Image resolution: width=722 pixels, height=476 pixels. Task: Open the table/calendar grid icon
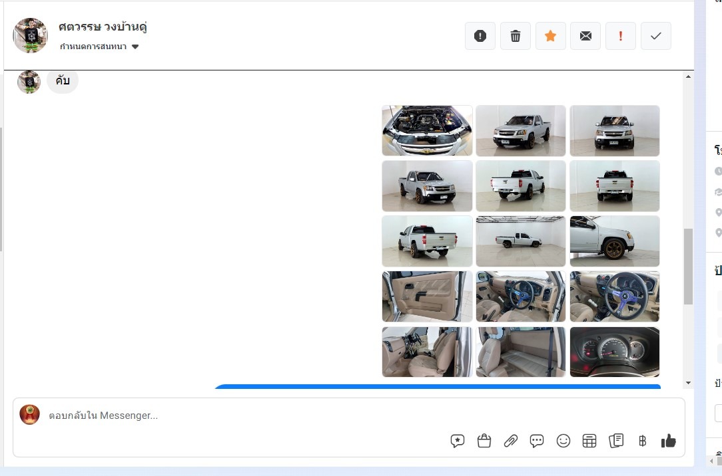(x=589, y=441)
